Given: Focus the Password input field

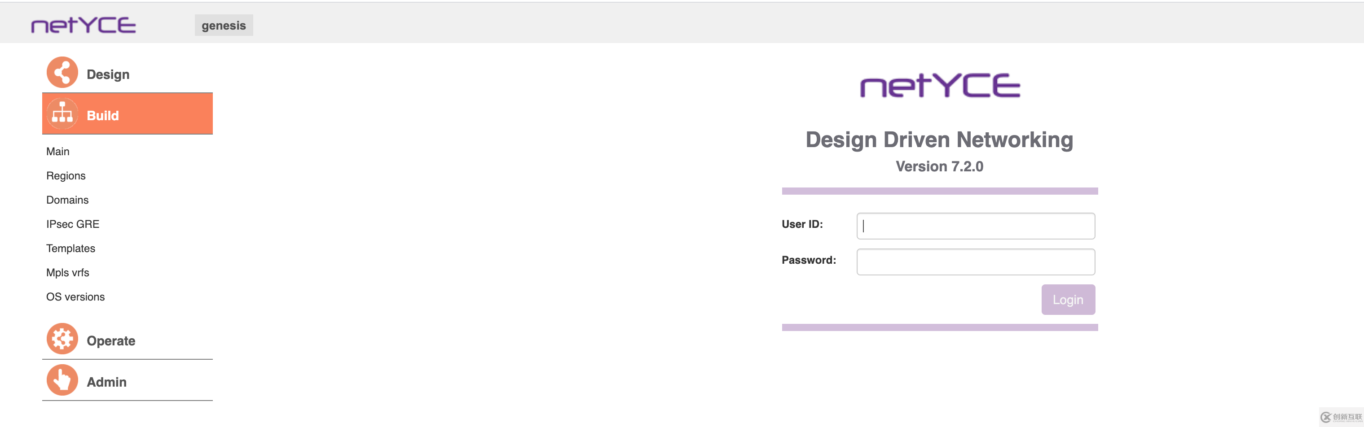Looking at the screenshot, I should 975,262.
